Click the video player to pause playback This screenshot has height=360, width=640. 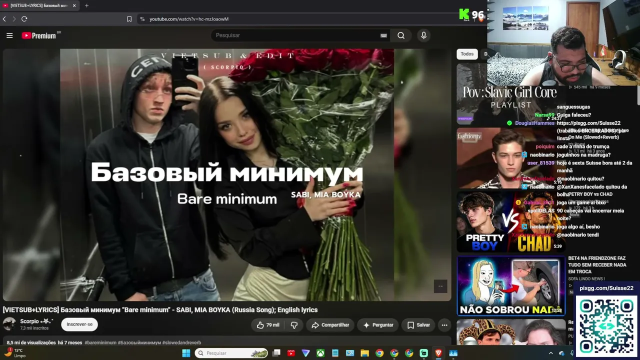tap(227, 175)
